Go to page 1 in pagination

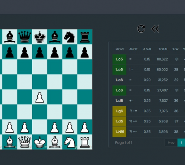181,143
